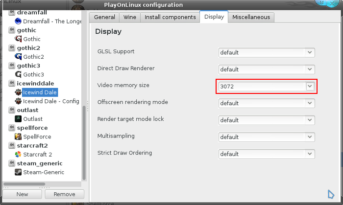
Task: Open the Install components tab
Action: click(x=170, y=17)
